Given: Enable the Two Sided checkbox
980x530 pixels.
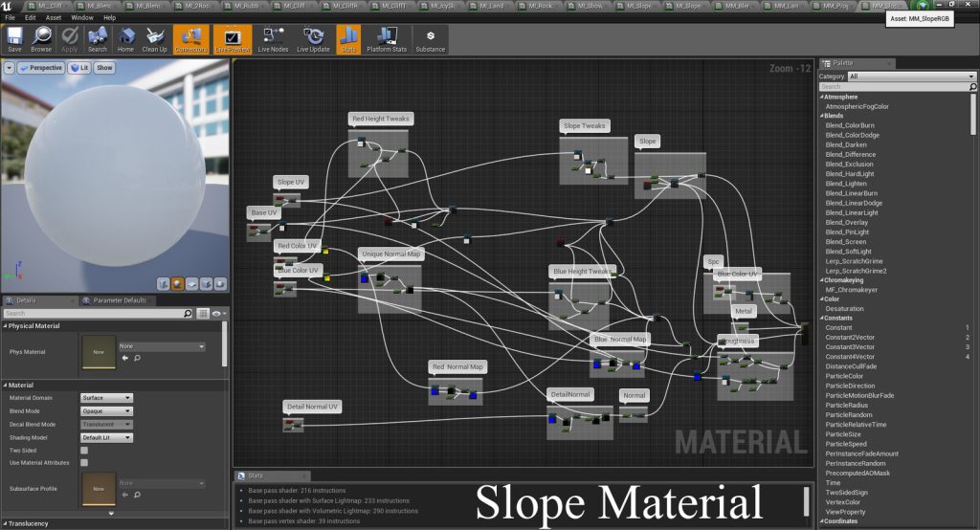Looking at the screenshot, I should pyautogui.click(x=84, y=450).
